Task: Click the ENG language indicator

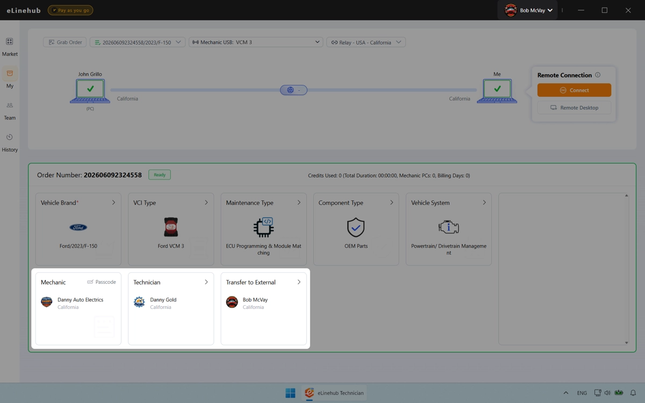Action: pos(582,393)
